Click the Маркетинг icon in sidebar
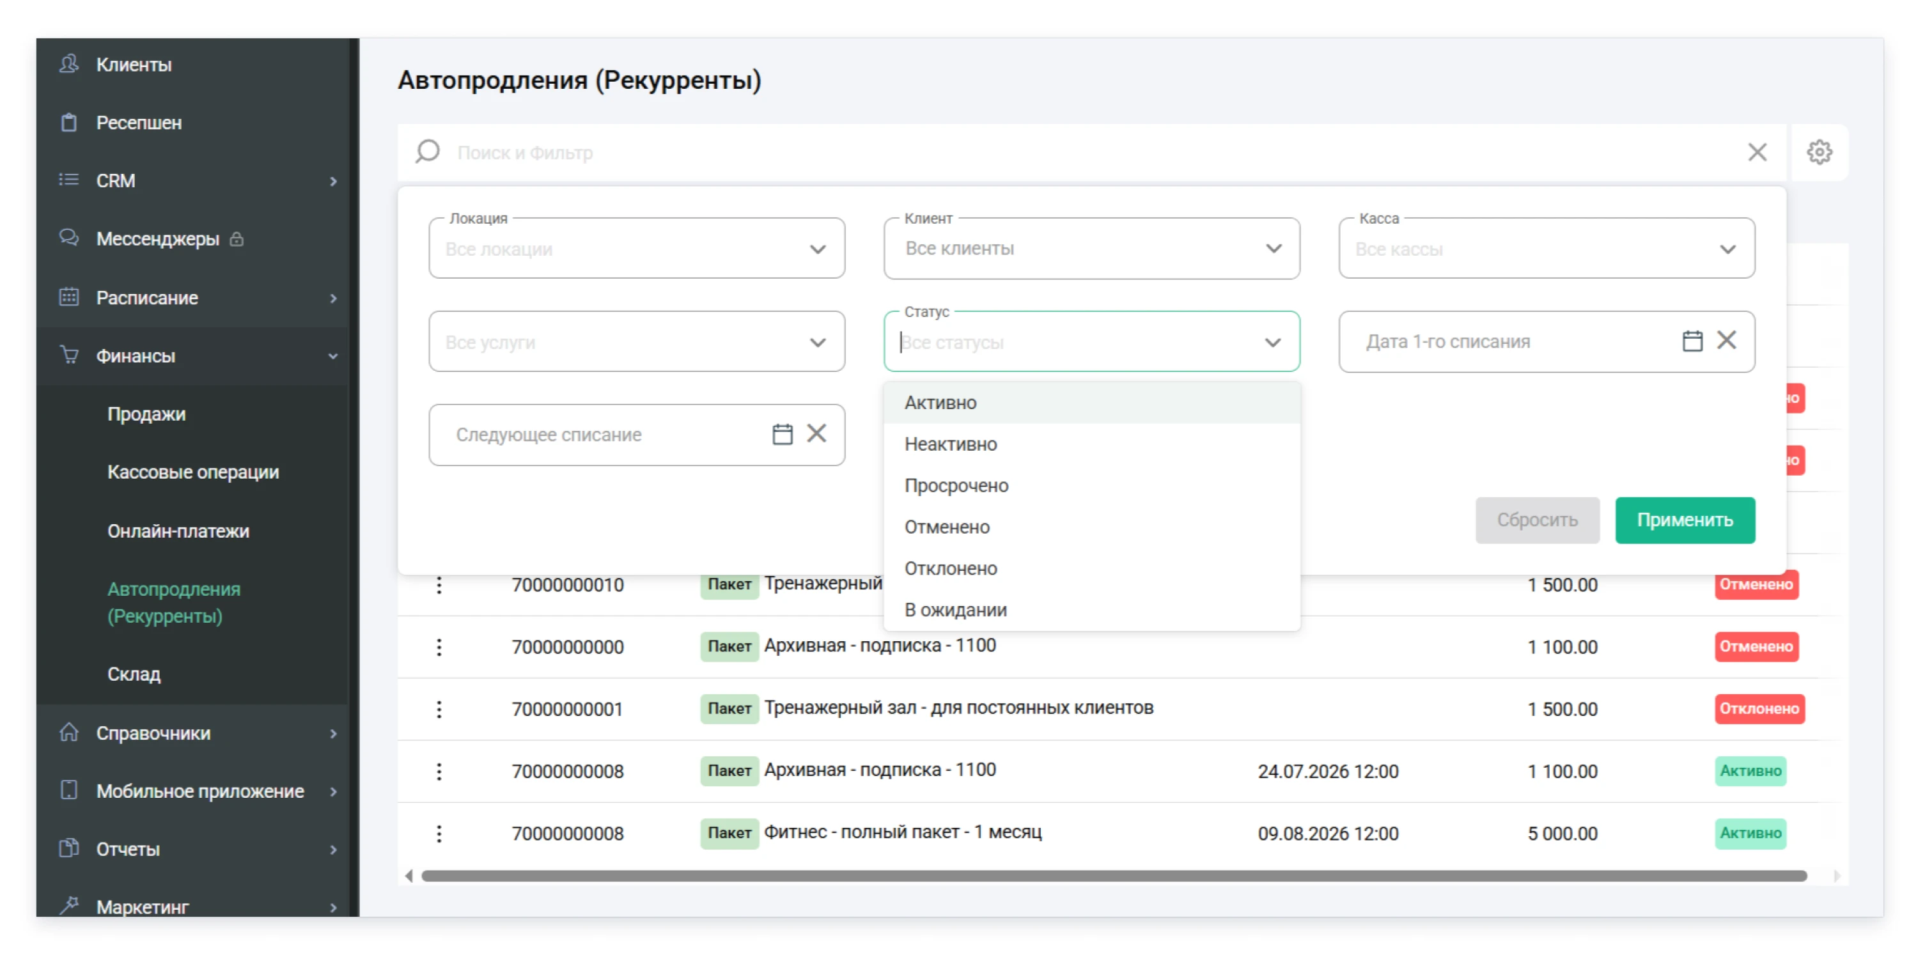Screen dimensions: 1918x957 point(68,906)
